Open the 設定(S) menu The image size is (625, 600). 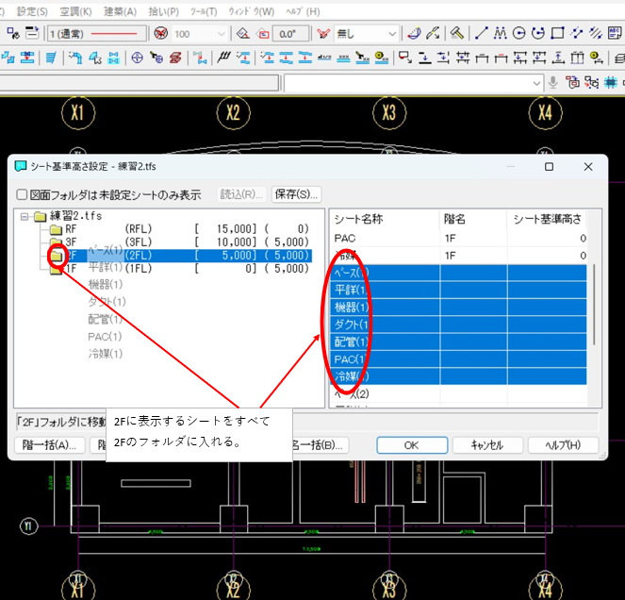pyautogui.click(x=32, y=11)
